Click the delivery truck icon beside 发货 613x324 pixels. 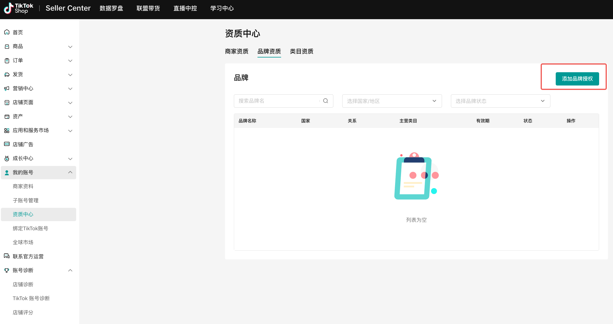(x=7, y=74)
